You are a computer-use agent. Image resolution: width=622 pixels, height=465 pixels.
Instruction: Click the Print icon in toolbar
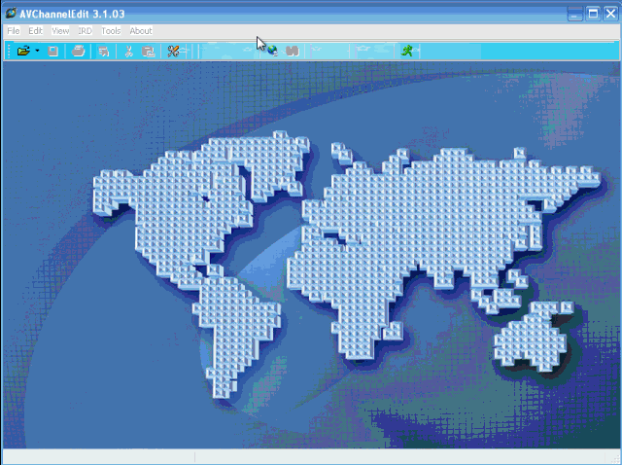click(x=78, y=52)
